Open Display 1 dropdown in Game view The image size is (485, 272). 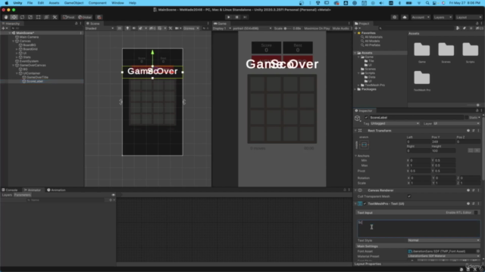pos(222,29)
